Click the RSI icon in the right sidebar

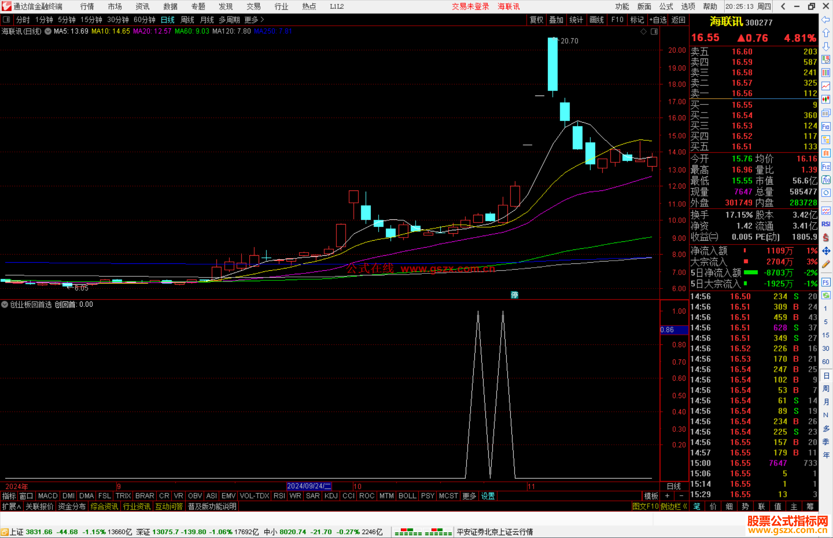point(826,224)
